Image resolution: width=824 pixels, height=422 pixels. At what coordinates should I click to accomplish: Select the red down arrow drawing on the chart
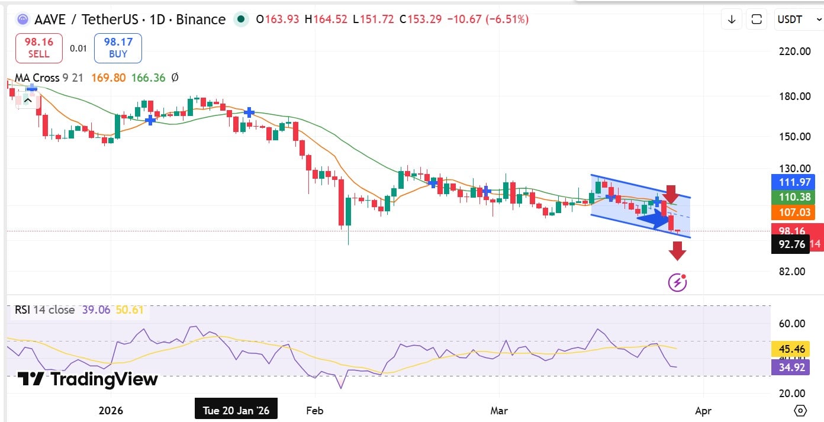(672, 194)
